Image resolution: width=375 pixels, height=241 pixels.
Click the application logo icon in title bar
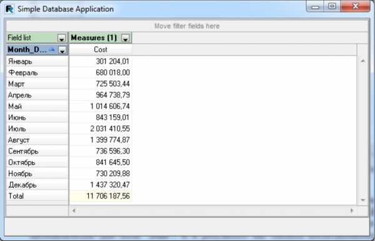9,9
